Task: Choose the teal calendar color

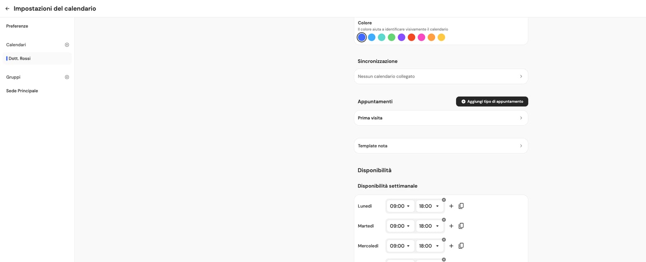Action: click(382, 37)
